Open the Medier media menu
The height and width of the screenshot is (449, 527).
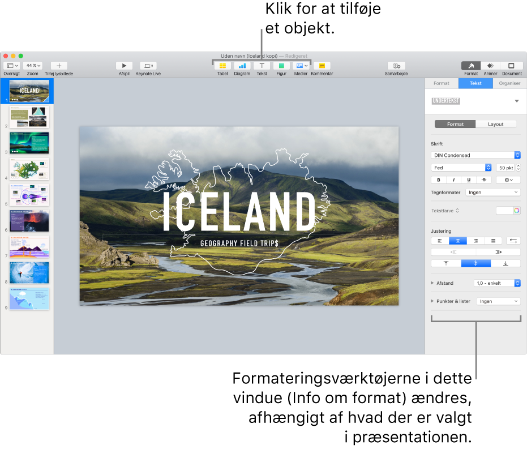coord(301,66)
